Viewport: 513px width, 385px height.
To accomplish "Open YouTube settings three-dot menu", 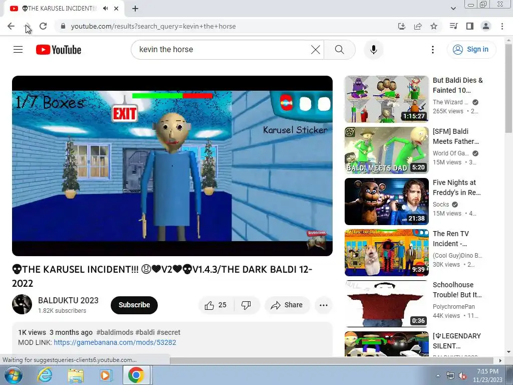I will (432, 50).
